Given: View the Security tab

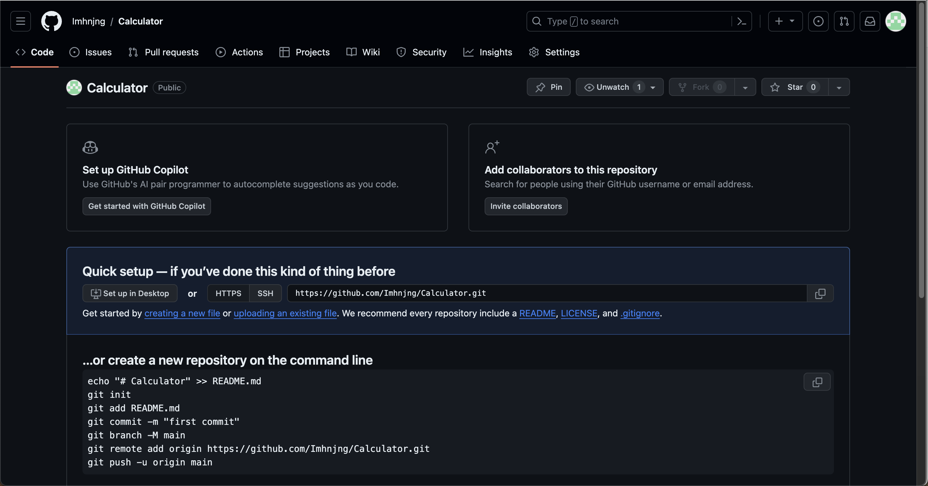Looking at the screenshot, I should point(421,52).
